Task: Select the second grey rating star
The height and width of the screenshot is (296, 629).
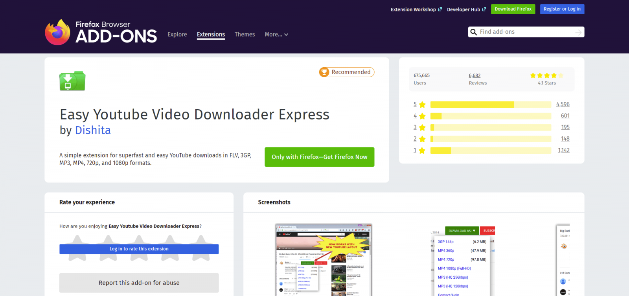Action: click(108, 248)
